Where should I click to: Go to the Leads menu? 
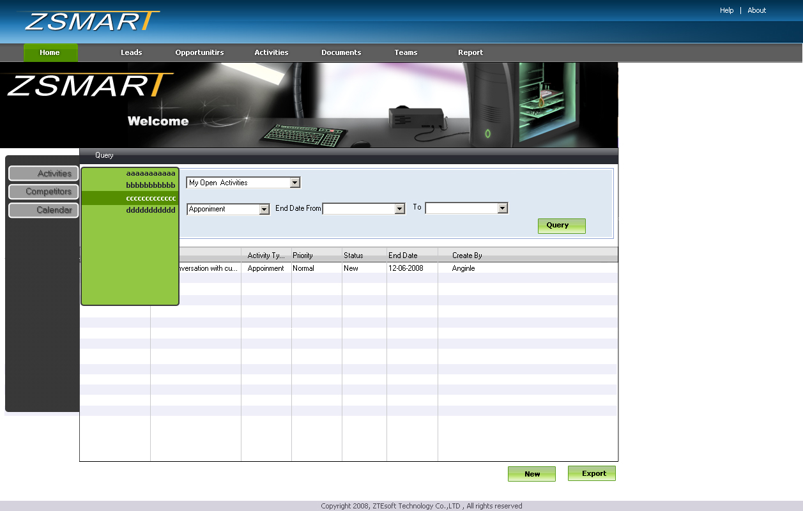click(131, 52)
